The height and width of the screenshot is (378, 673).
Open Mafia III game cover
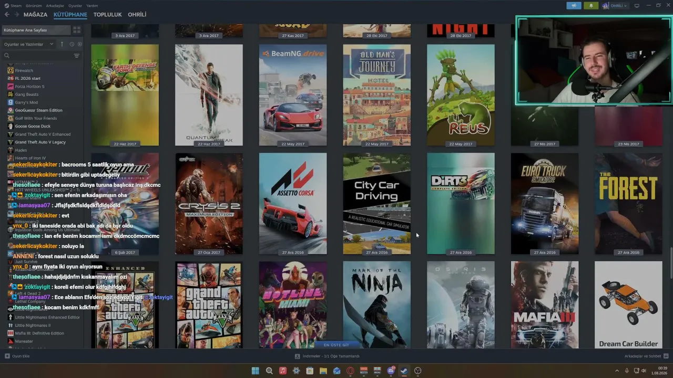point(545,305)
